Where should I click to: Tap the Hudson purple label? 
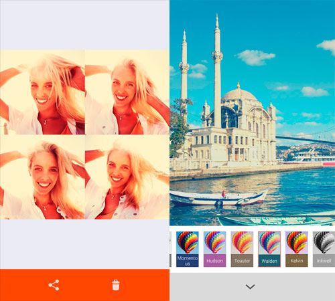214,261
